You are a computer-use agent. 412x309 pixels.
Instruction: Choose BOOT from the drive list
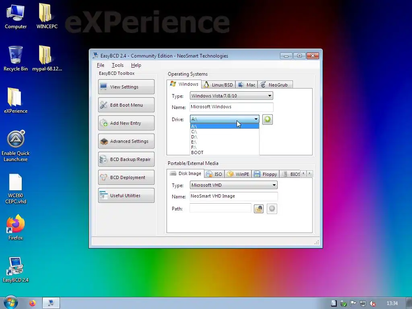click(225, 152)
